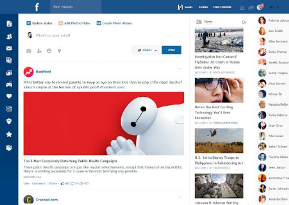The height and width of the screenshot is (205, 289).
Task: Refresh the News panel
Action: click(243, 22)
